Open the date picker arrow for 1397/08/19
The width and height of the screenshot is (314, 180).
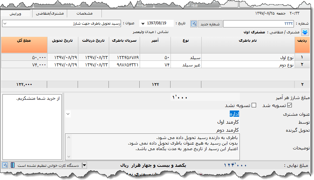click(143, 24)
